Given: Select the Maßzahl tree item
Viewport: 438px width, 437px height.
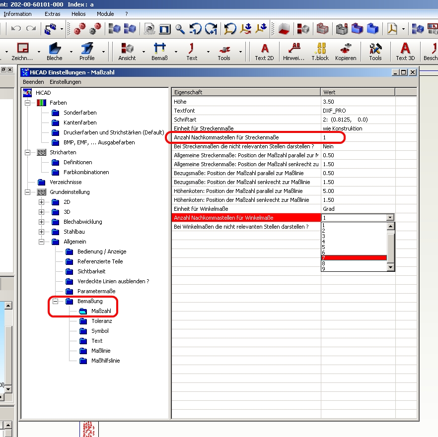Looking at the screenshot, I should click(101, 311).
